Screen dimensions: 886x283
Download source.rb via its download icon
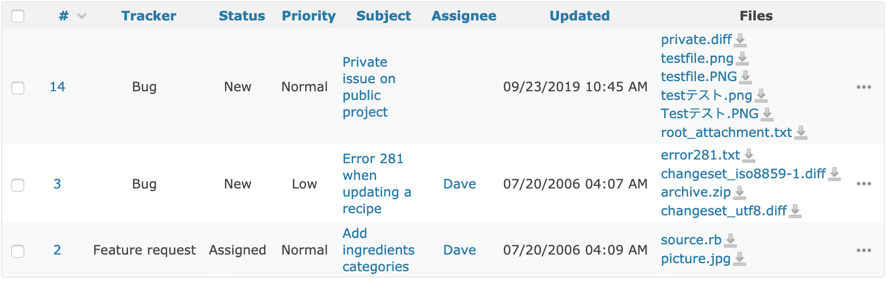click(730, 241)
